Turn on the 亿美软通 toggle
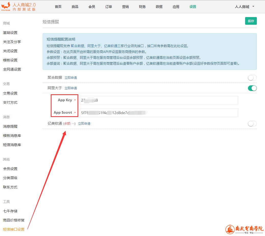This screenshot has height=236, width=265. (252, 124)
